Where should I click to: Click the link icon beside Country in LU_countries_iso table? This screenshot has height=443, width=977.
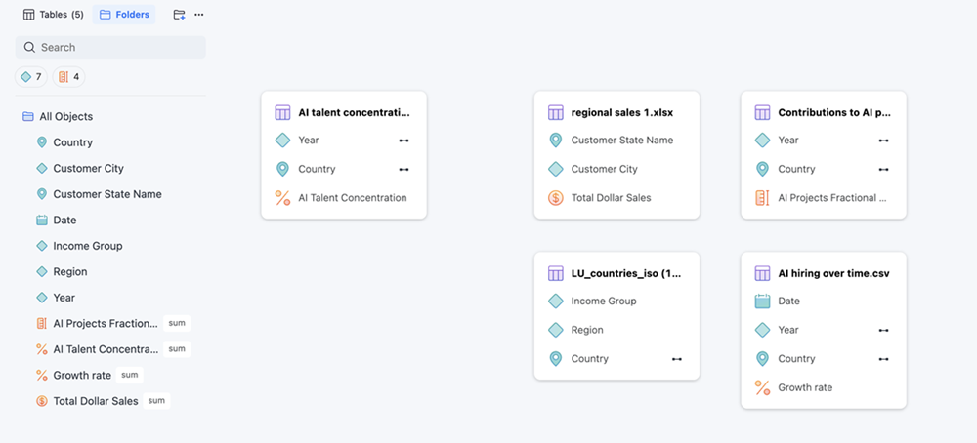pos(677,359)
